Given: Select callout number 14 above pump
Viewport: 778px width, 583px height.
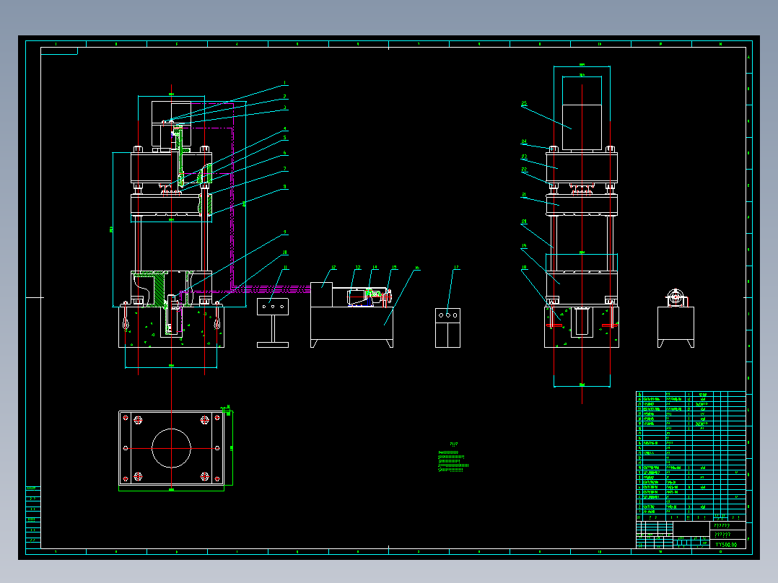Looking at the screenshot, I should coord(375,268).
